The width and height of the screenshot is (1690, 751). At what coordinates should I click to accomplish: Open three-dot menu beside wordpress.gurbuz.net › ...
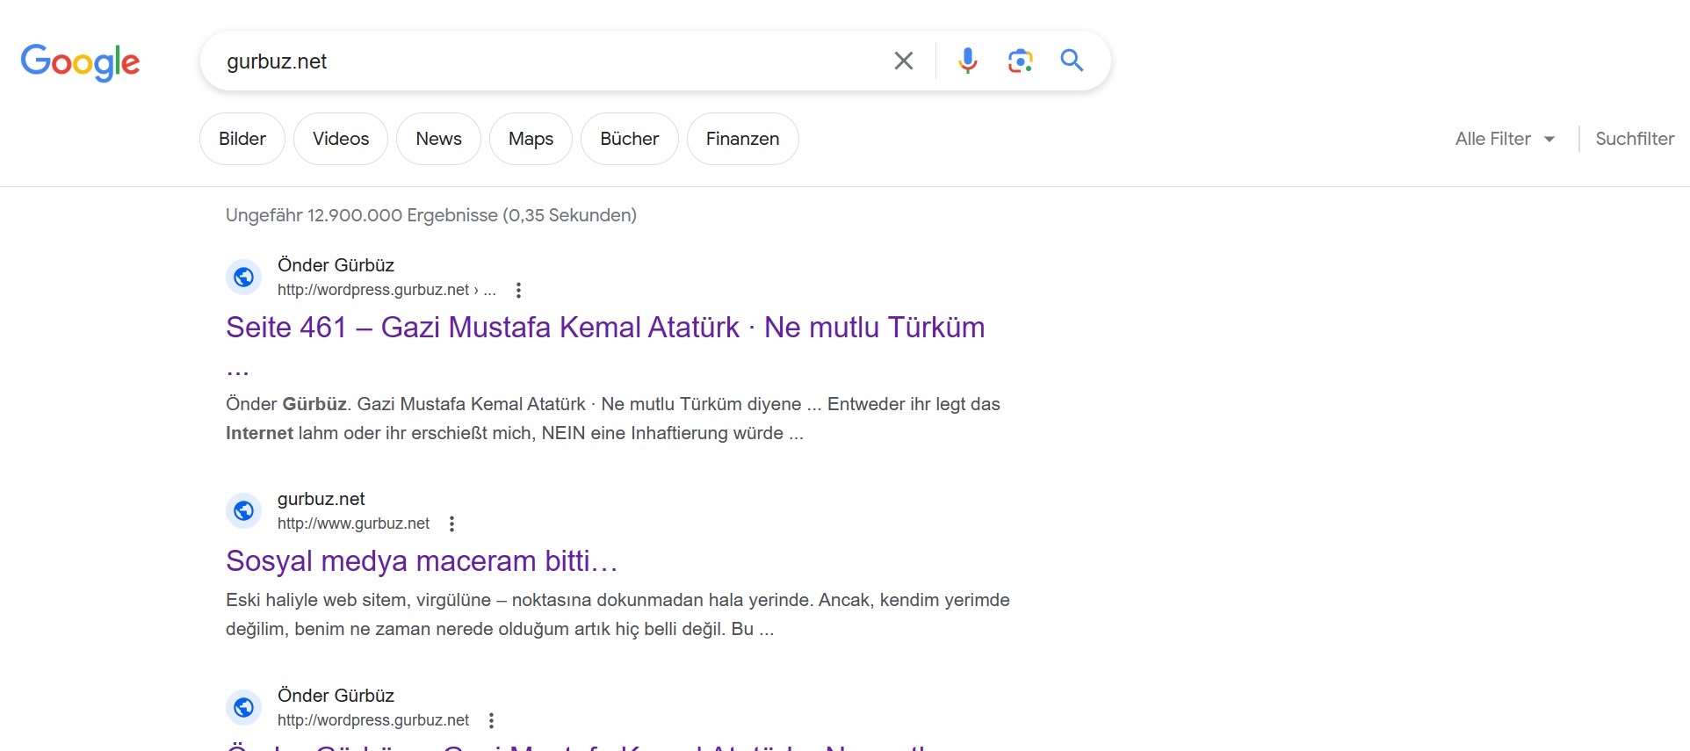click(x=518, y=290)
